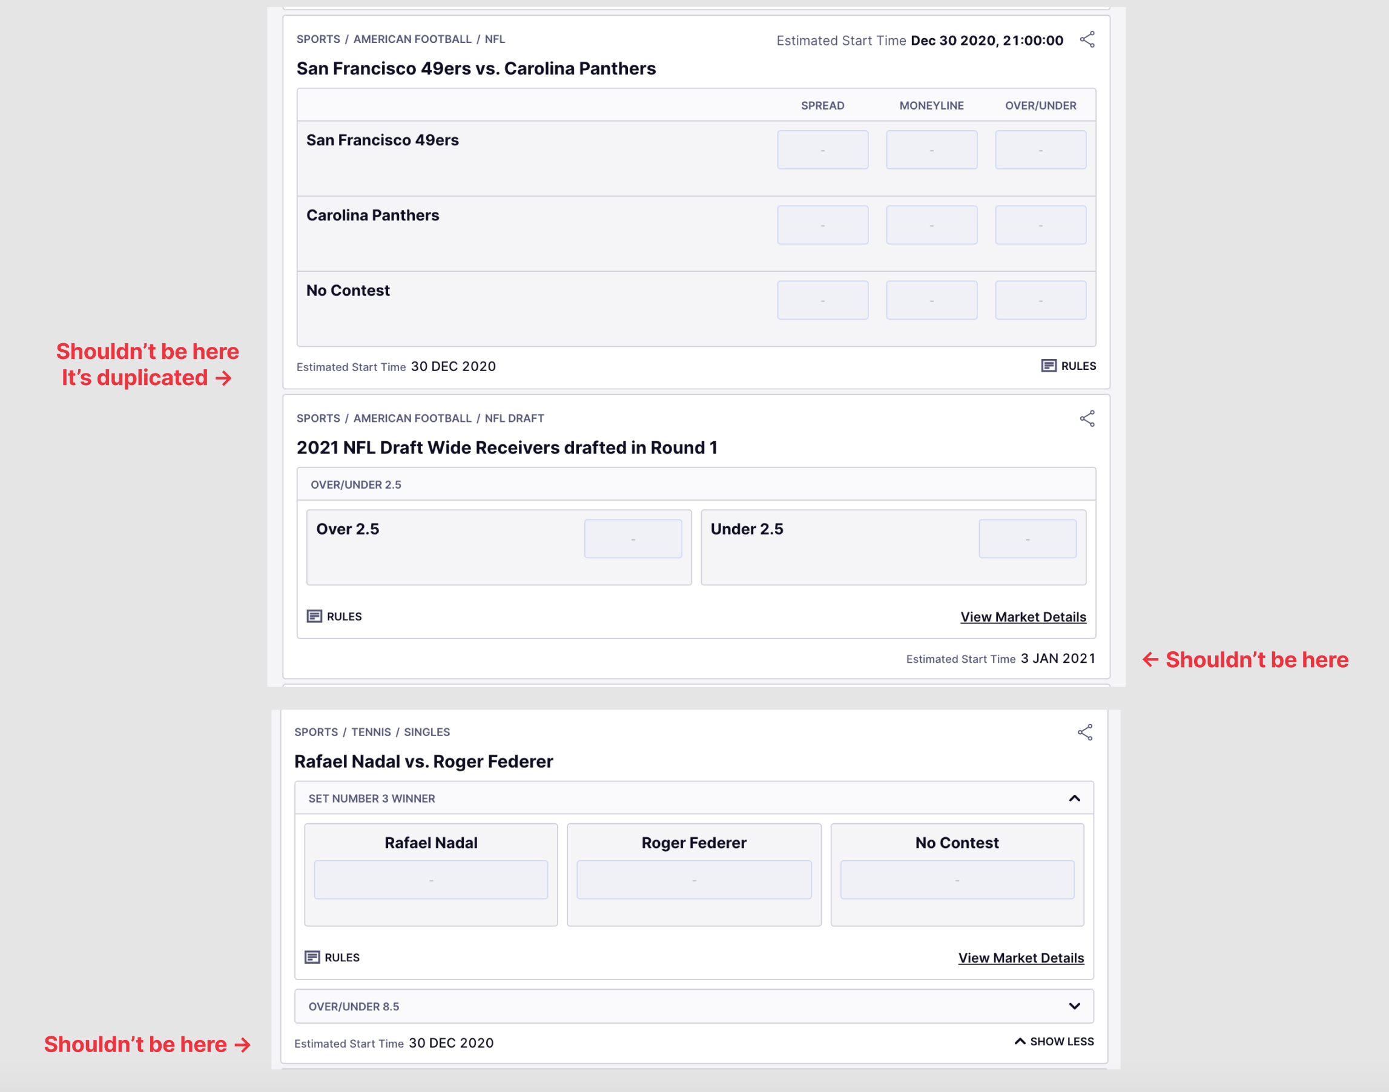Select Carolina Panthers moneyline odds box
The image size is (1389, 1092).
(x=931, y=225)
